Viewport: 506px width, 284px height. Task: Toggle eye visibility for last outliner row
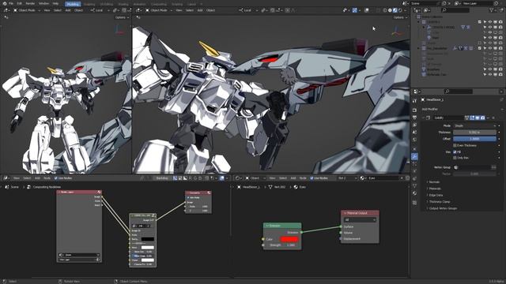490,74
